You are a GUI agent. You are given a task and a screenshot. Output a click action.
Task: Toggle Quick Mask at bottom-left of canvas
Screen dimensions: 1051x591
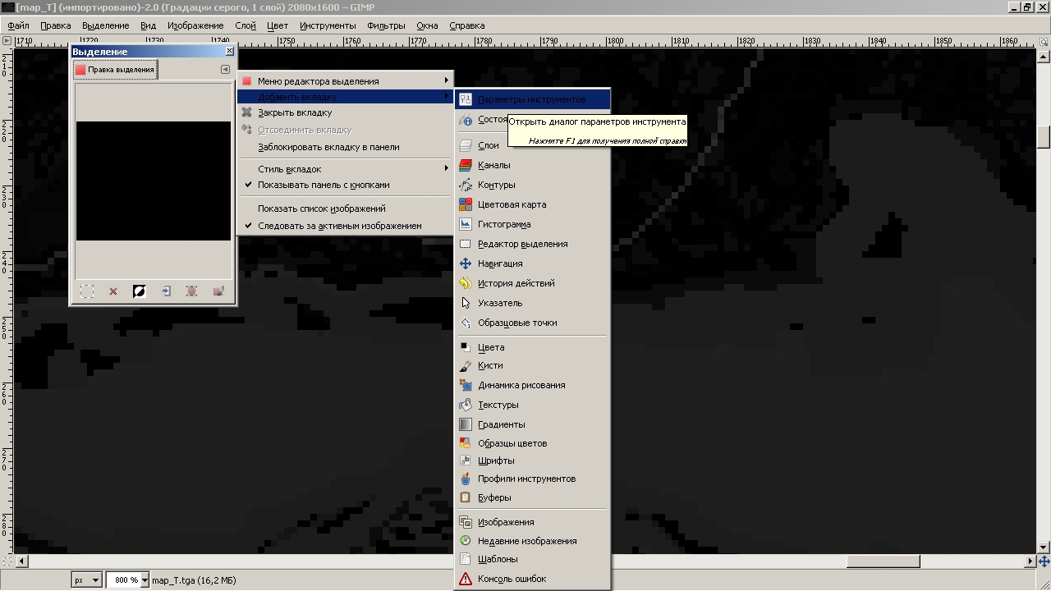pyautogui.click(x=7, y=561)
